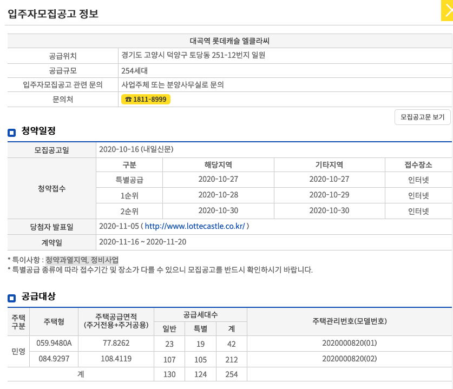Click 해당지역 date 2020-10-30 for 2순위
Viewport: 453px width, 389px height.
(x=218, y=210)
